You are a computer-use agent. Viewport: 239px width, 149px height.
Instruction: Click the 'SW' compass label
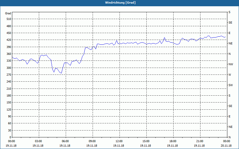(231, 85)
